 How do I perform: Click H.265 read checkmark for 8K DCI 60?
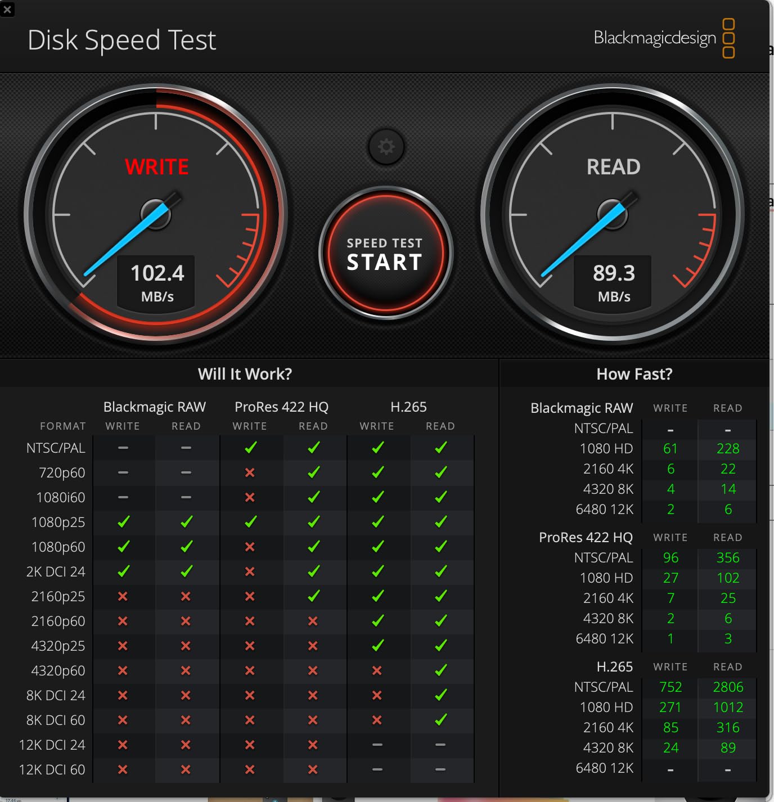click(x=440, y=720)
